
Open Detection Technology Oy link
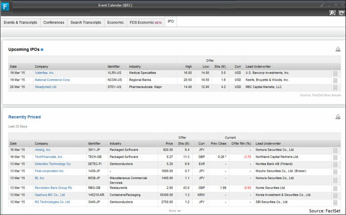click(x=53, y=164)
